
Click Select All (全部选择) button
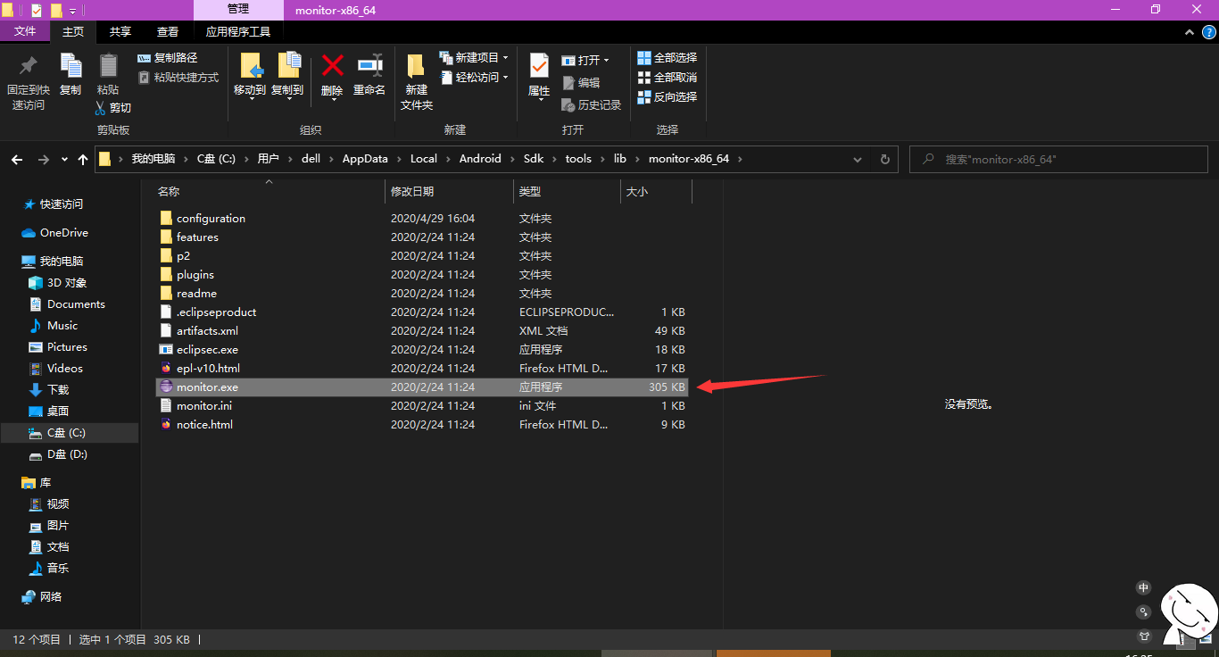point(667,58)
